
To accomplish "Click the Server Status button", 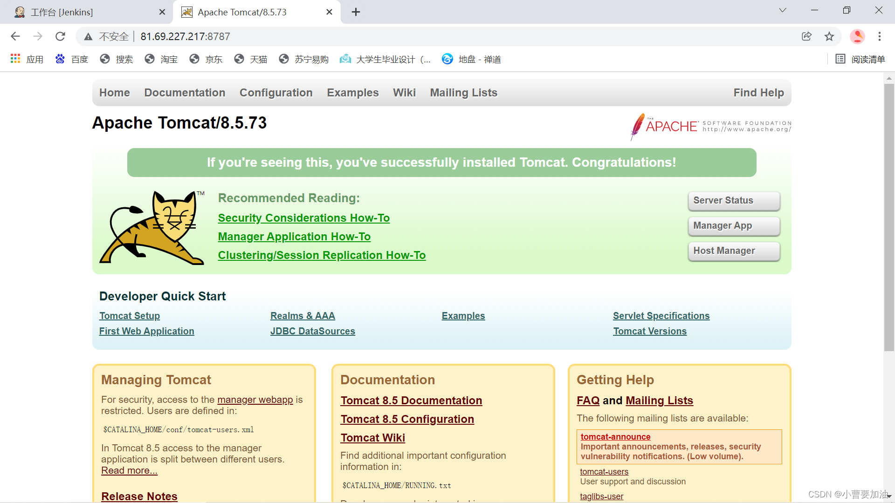I will tap(734, 201).
